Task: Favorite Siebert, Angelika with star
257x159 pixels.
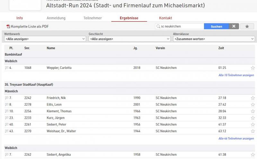Action: click(x=253, y=155)
